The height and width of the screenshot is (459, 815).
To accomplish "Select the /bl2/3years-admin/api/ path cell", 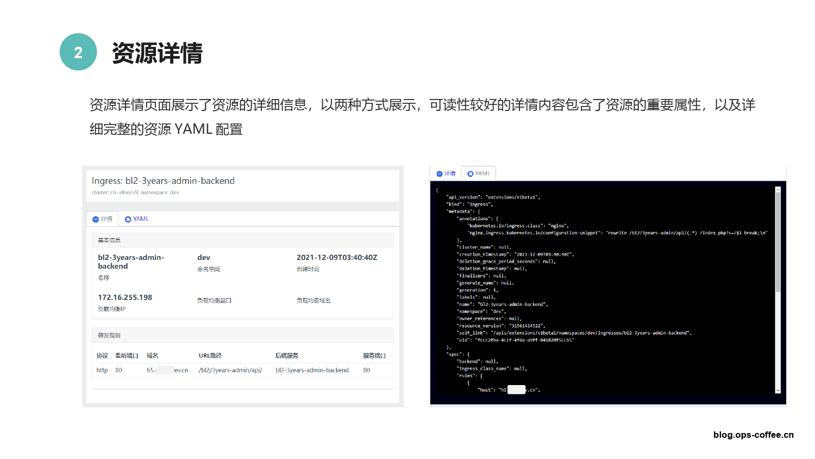I will pos(230,370).
